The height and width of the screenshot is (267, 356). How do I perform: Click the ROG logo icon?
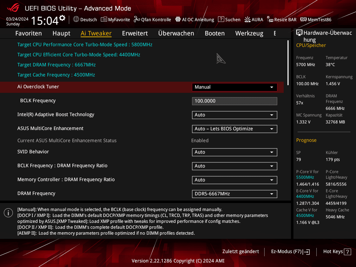(x=13, y=8)
